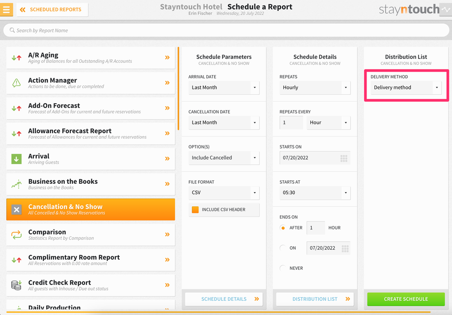452x315 pixels.
Task: Open Comparison report chevron
Action: pyautogui.click(x=167, y=234)
